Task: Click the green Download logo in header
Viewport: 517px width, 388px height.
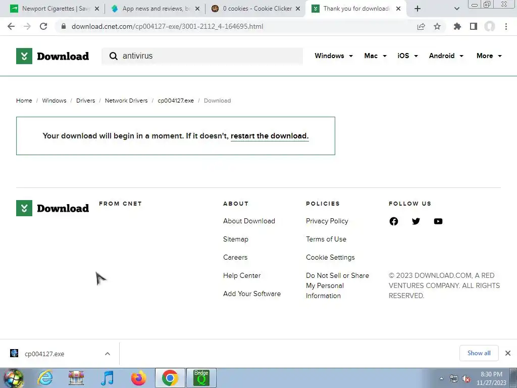Action: pyautogui.click(x=53, y=56)
